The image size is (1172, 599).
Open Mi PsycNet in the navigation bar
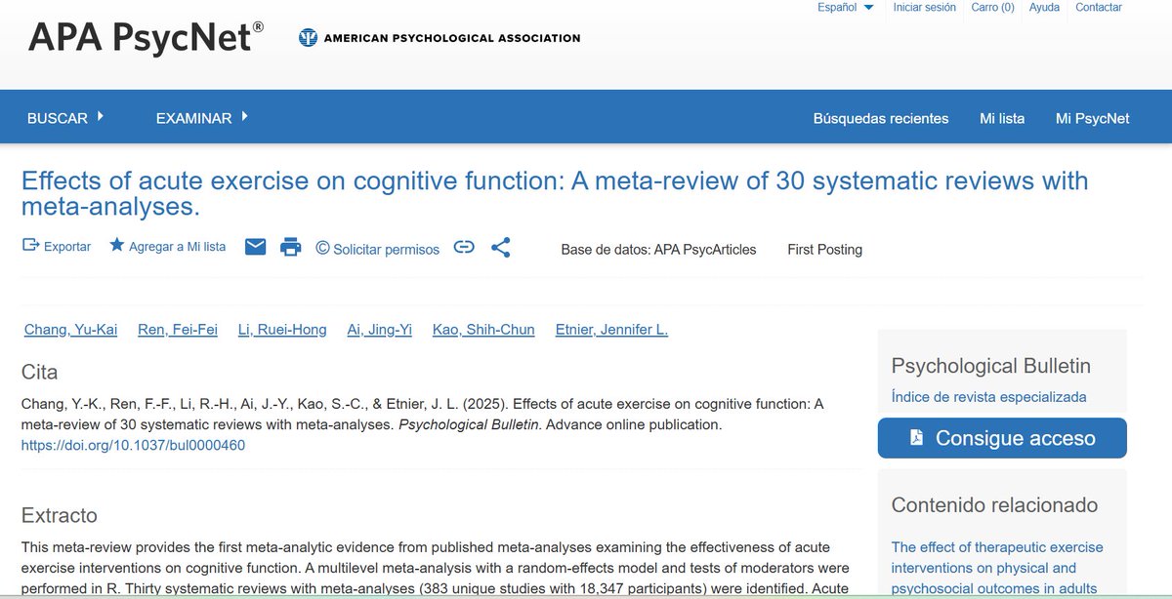point(1092,118)
